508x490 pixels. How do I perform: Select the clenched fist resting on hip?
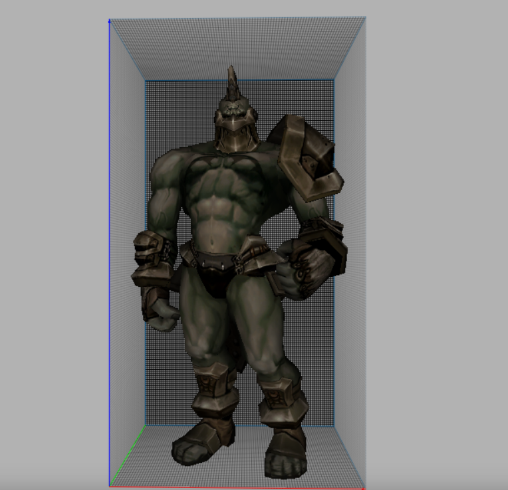[x=306, y=268]
